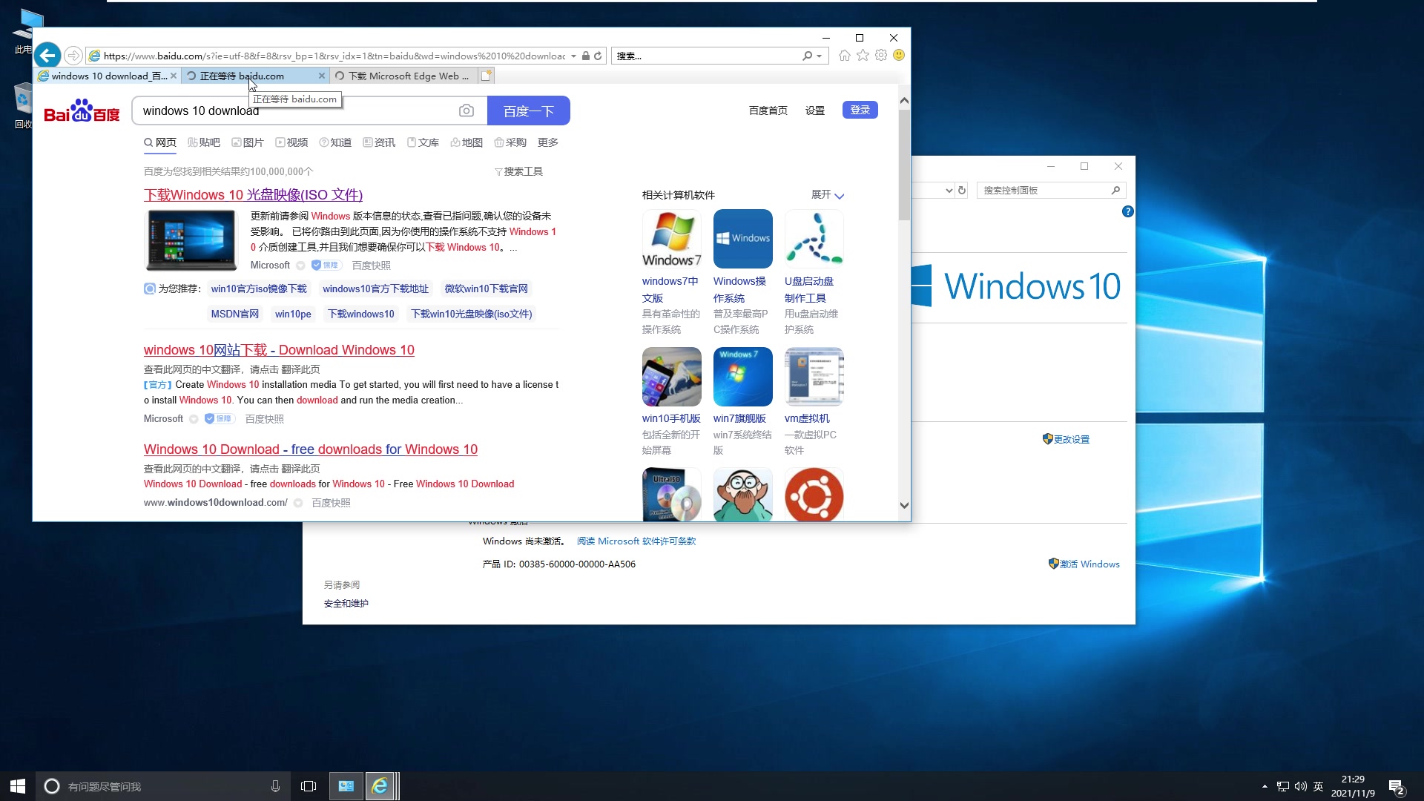
Task: Click the volume speaker tray icon
Action: [x=1300, y=786]
